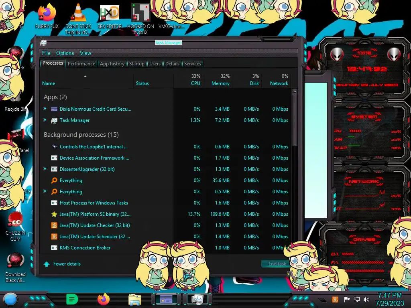Viewport: 411px width, 308px height.
Task: Click the Task Manager process row icon
Action: click(54, 120)
